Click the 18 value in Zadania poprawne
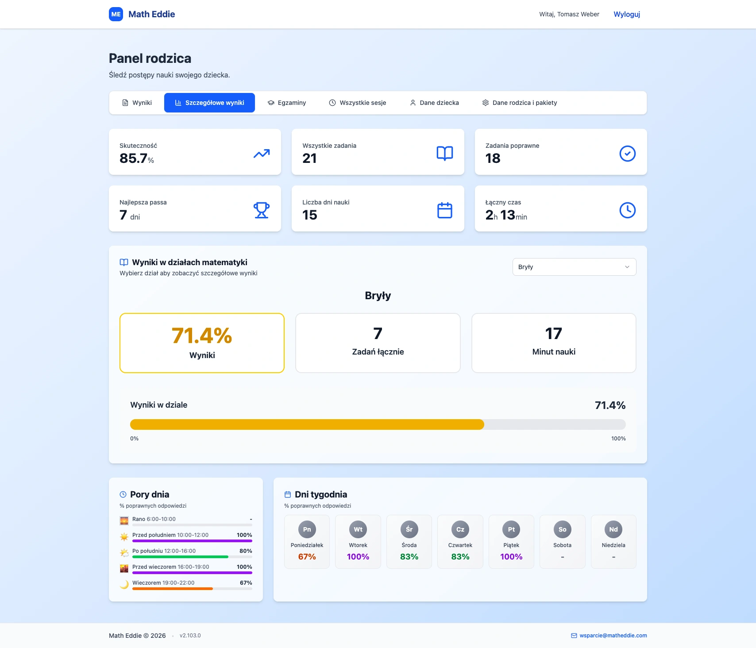The image size is (756, 648). (493, 158)
